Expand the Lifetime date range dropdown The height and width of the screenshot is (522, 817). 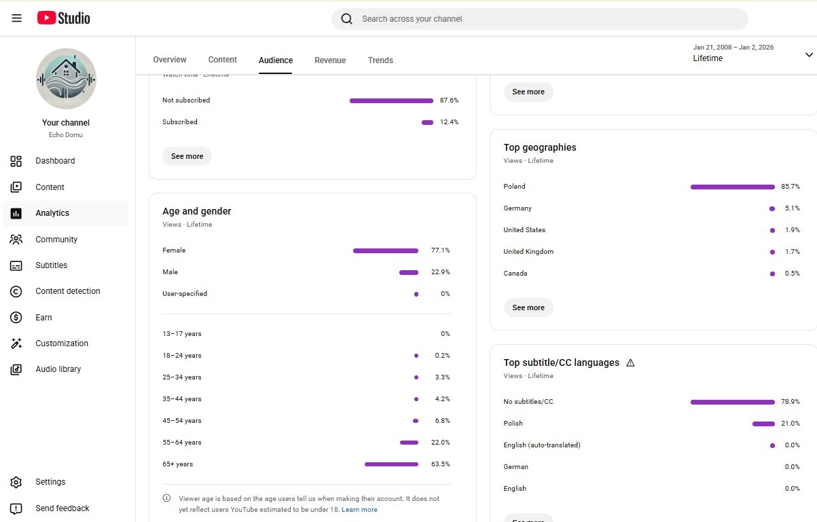click(x=808, y=54)
